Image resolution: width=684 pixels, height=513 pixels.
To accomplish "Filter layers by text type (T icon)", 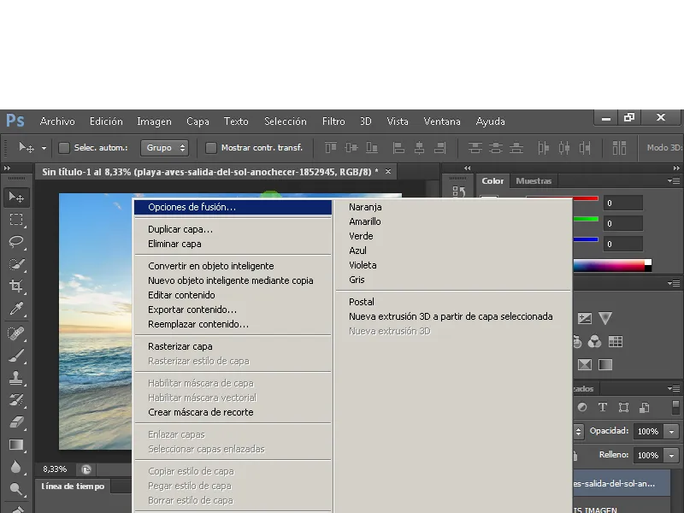I will click(x=603, y=408).
